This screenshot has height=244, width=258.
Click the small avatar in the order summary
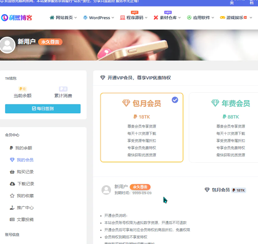tap(106, 190)
